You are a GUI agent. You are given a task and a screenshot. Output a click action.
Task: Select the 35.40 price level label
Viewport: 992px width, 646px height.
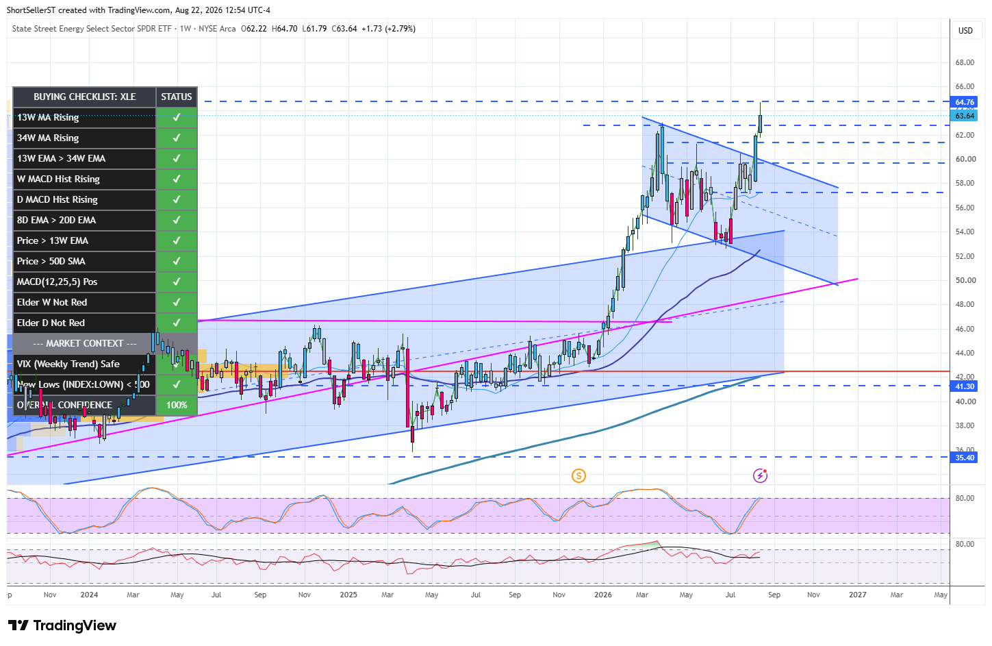tap(965, 458)
